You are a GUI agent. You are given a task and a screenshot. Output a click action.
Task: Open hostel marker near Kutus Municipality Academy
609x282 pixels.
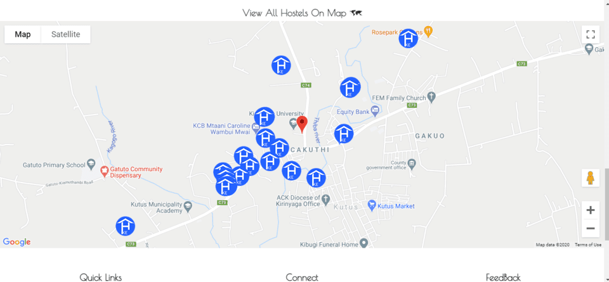click(x=126, y=226)
